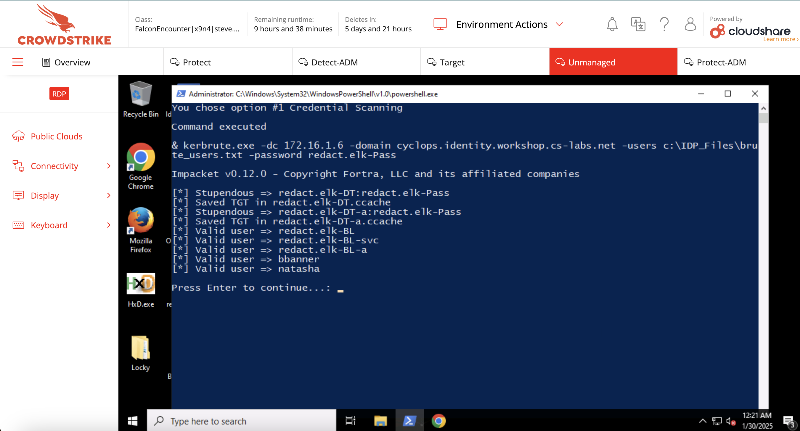The image size is (800, 431).
Task: Expand the Connectivity section chevron
Action: (x=109, y=166)
